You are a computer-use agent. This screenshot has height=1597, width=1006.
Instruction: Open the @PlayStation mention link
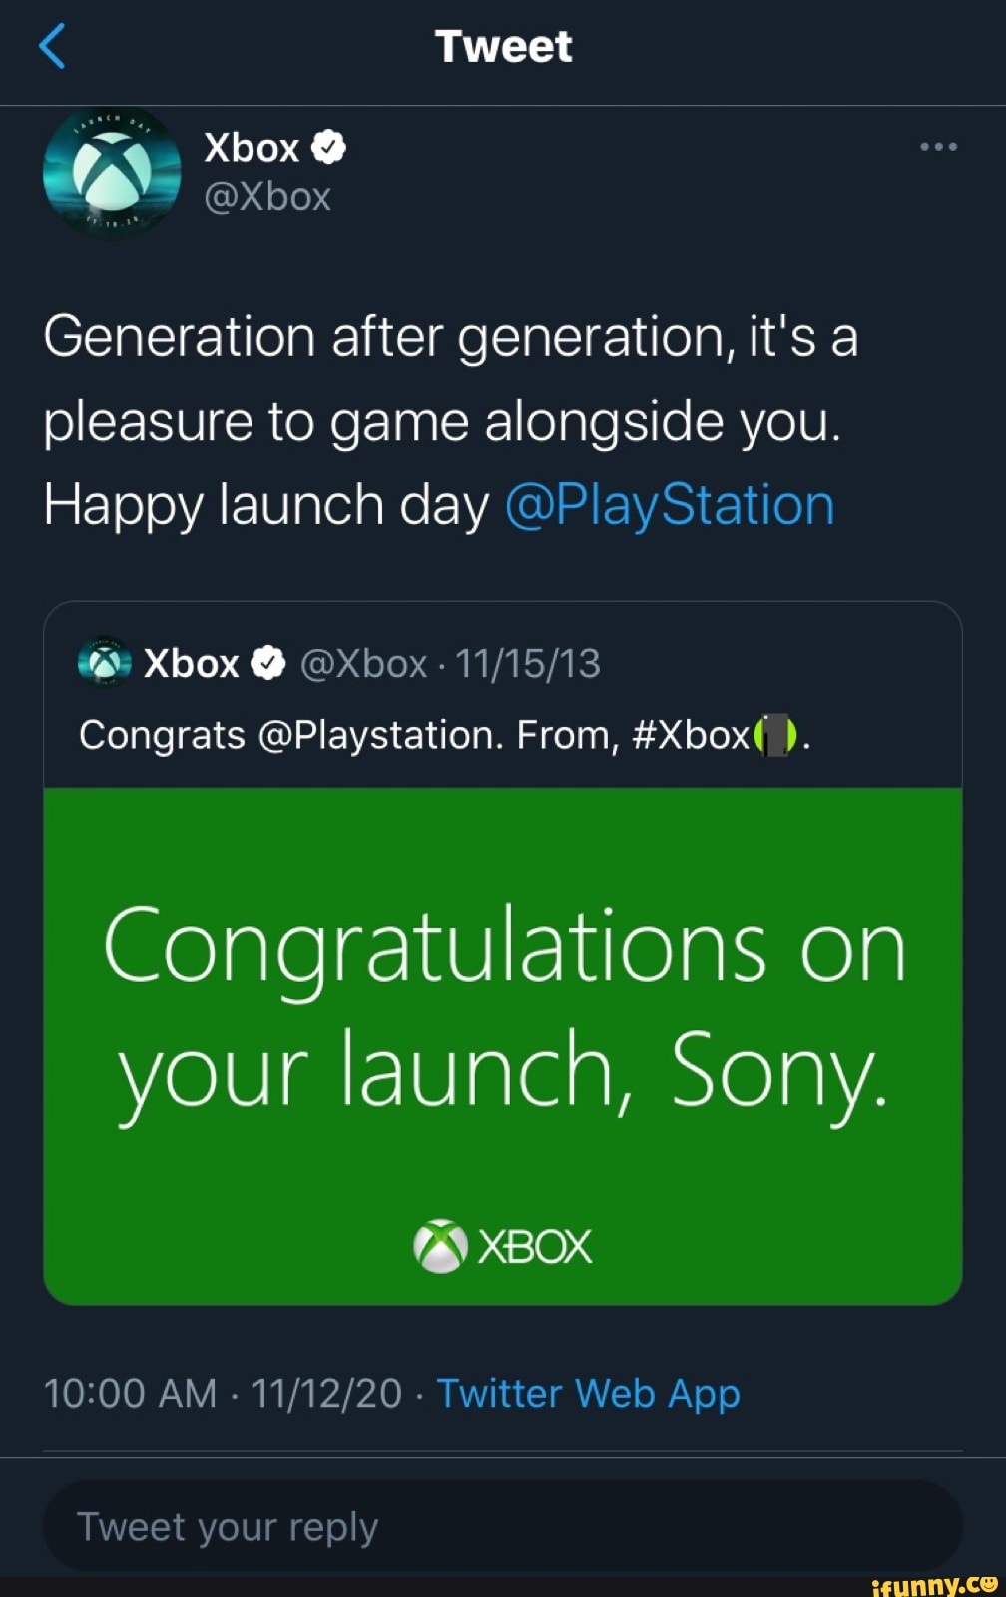click(671, 505)
